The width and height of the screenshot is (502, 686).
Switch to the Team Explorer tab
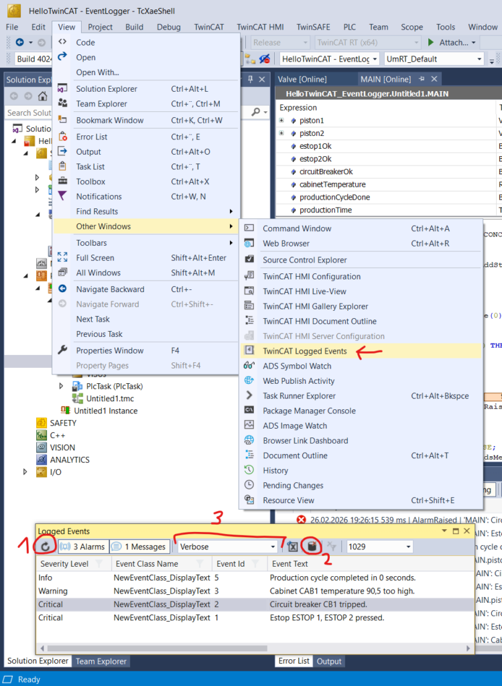(x=101, y=661)
